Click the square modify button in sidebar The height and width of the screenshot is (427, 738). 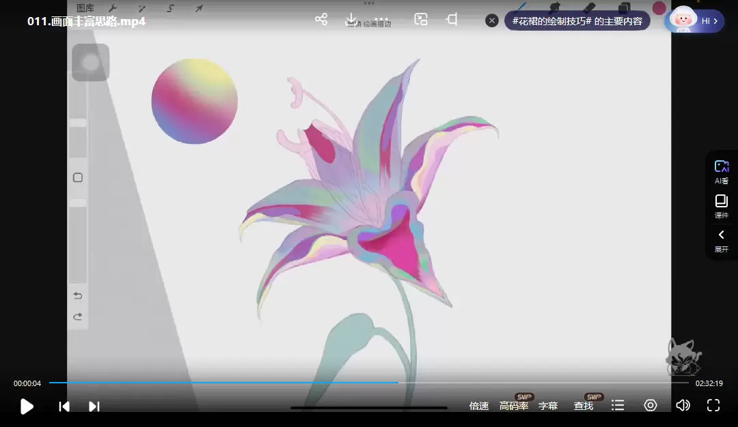tap(78, 177)
